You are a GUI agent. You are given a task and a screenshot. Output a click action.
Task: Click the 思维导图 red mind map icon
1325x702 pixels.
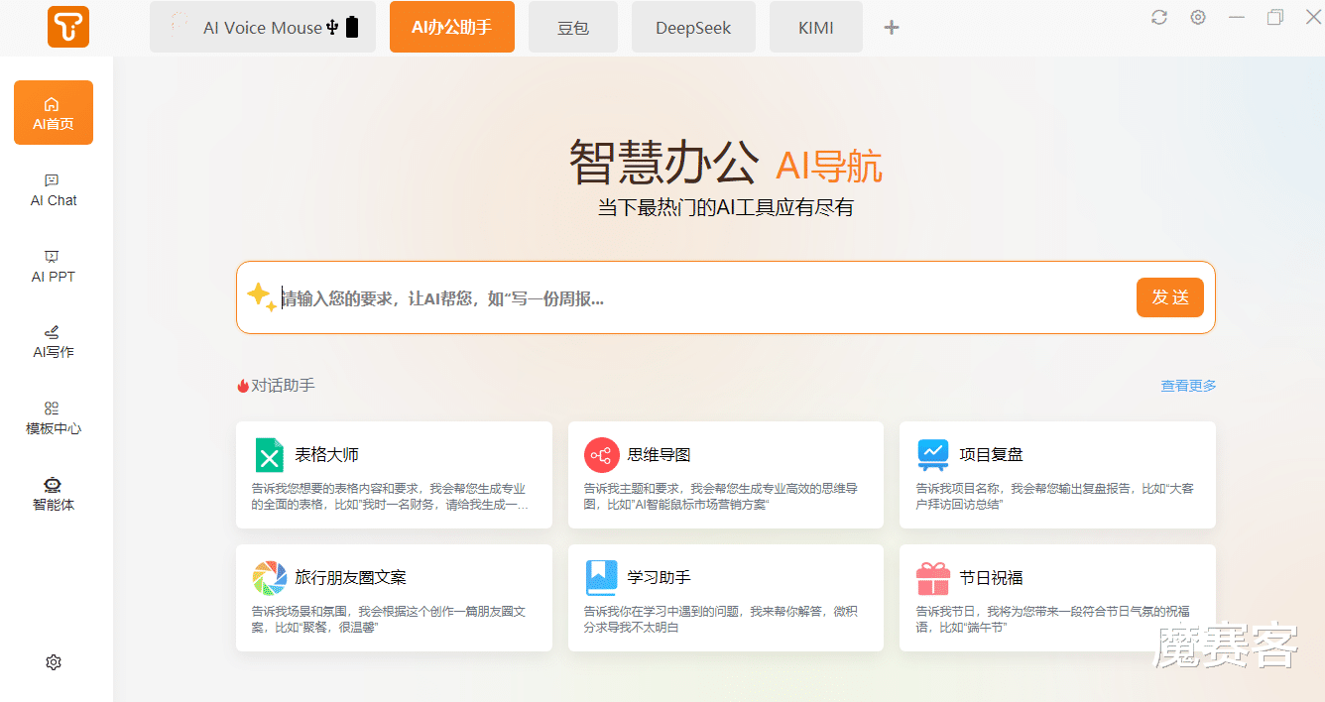(601, 455)
